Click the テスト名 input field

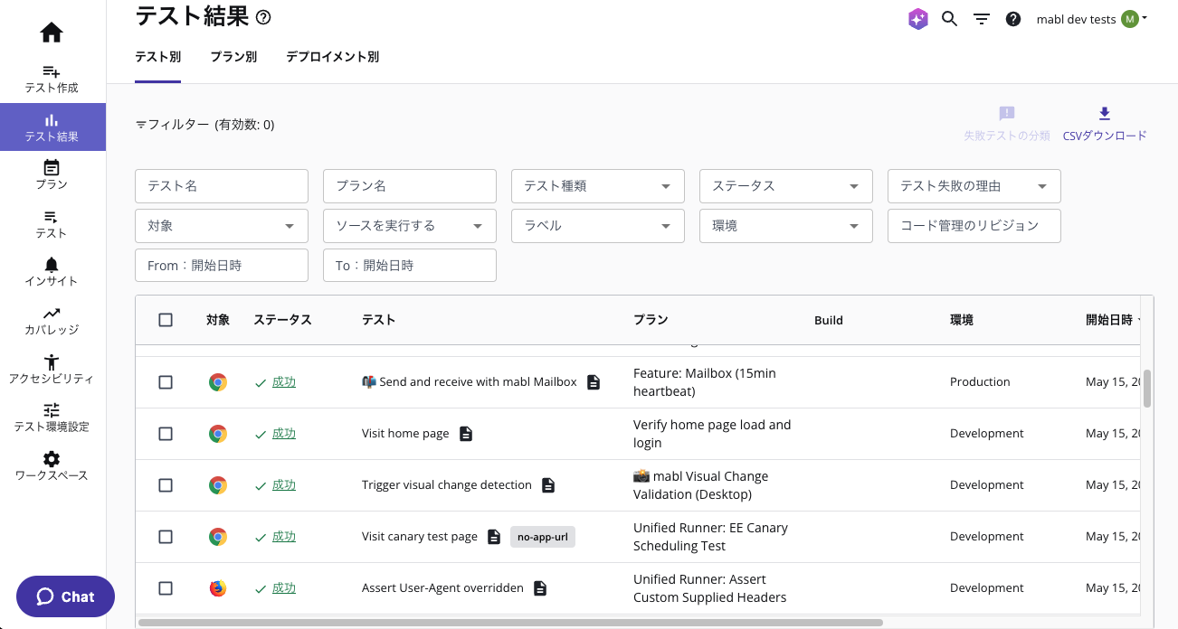222,186
